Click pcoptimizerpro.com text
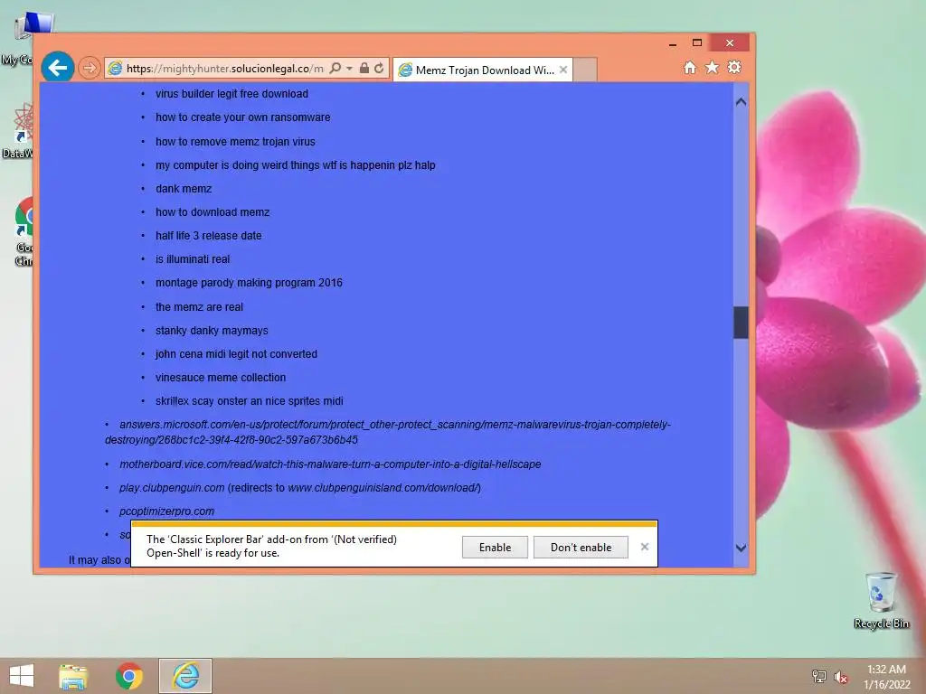This screenshot has width=926, height=694. click(166, 511)
